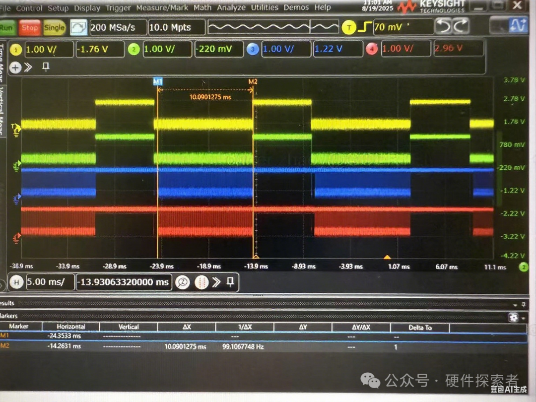Click channel 1 ground reference indicator
The width and height of the screenshot is (536, 402).
click(x=16, y=130)
